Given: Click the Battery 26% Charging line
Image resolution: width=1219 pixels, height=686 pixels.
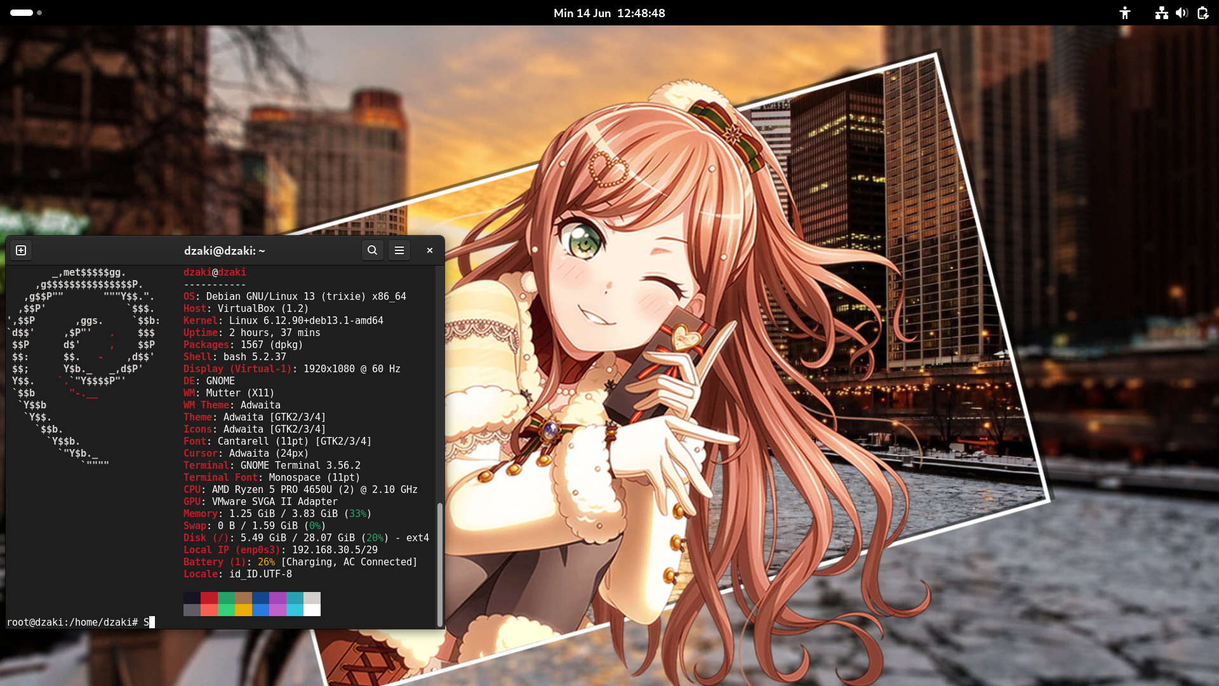Looking at the screenshot, I should click(x=300, y=562).
